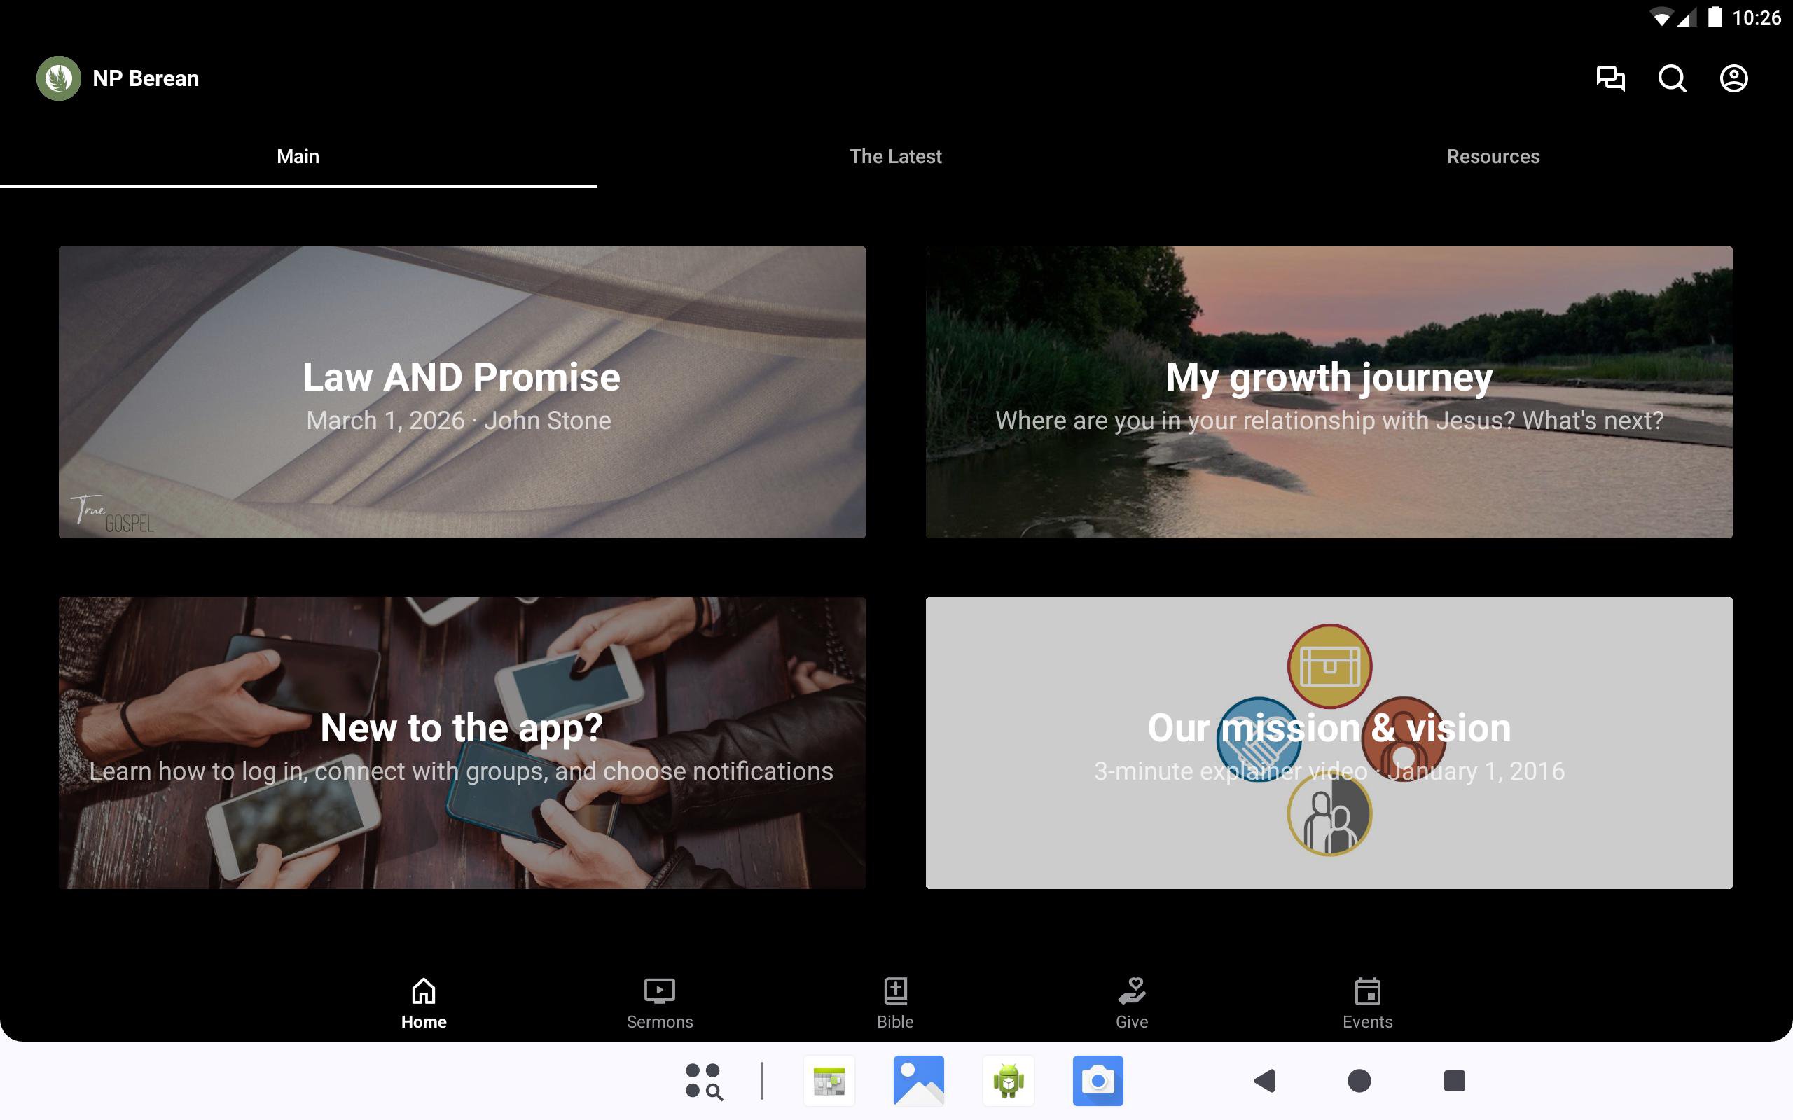Open the user profile icon

coord(1733,78)
